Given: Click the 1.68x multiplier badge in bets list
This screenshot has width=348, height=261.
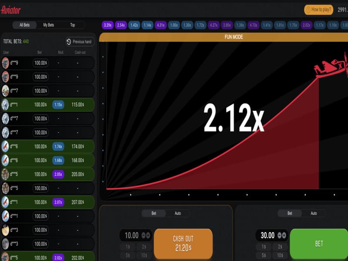Looking at the screenshot, I should [x=58, y=160].
